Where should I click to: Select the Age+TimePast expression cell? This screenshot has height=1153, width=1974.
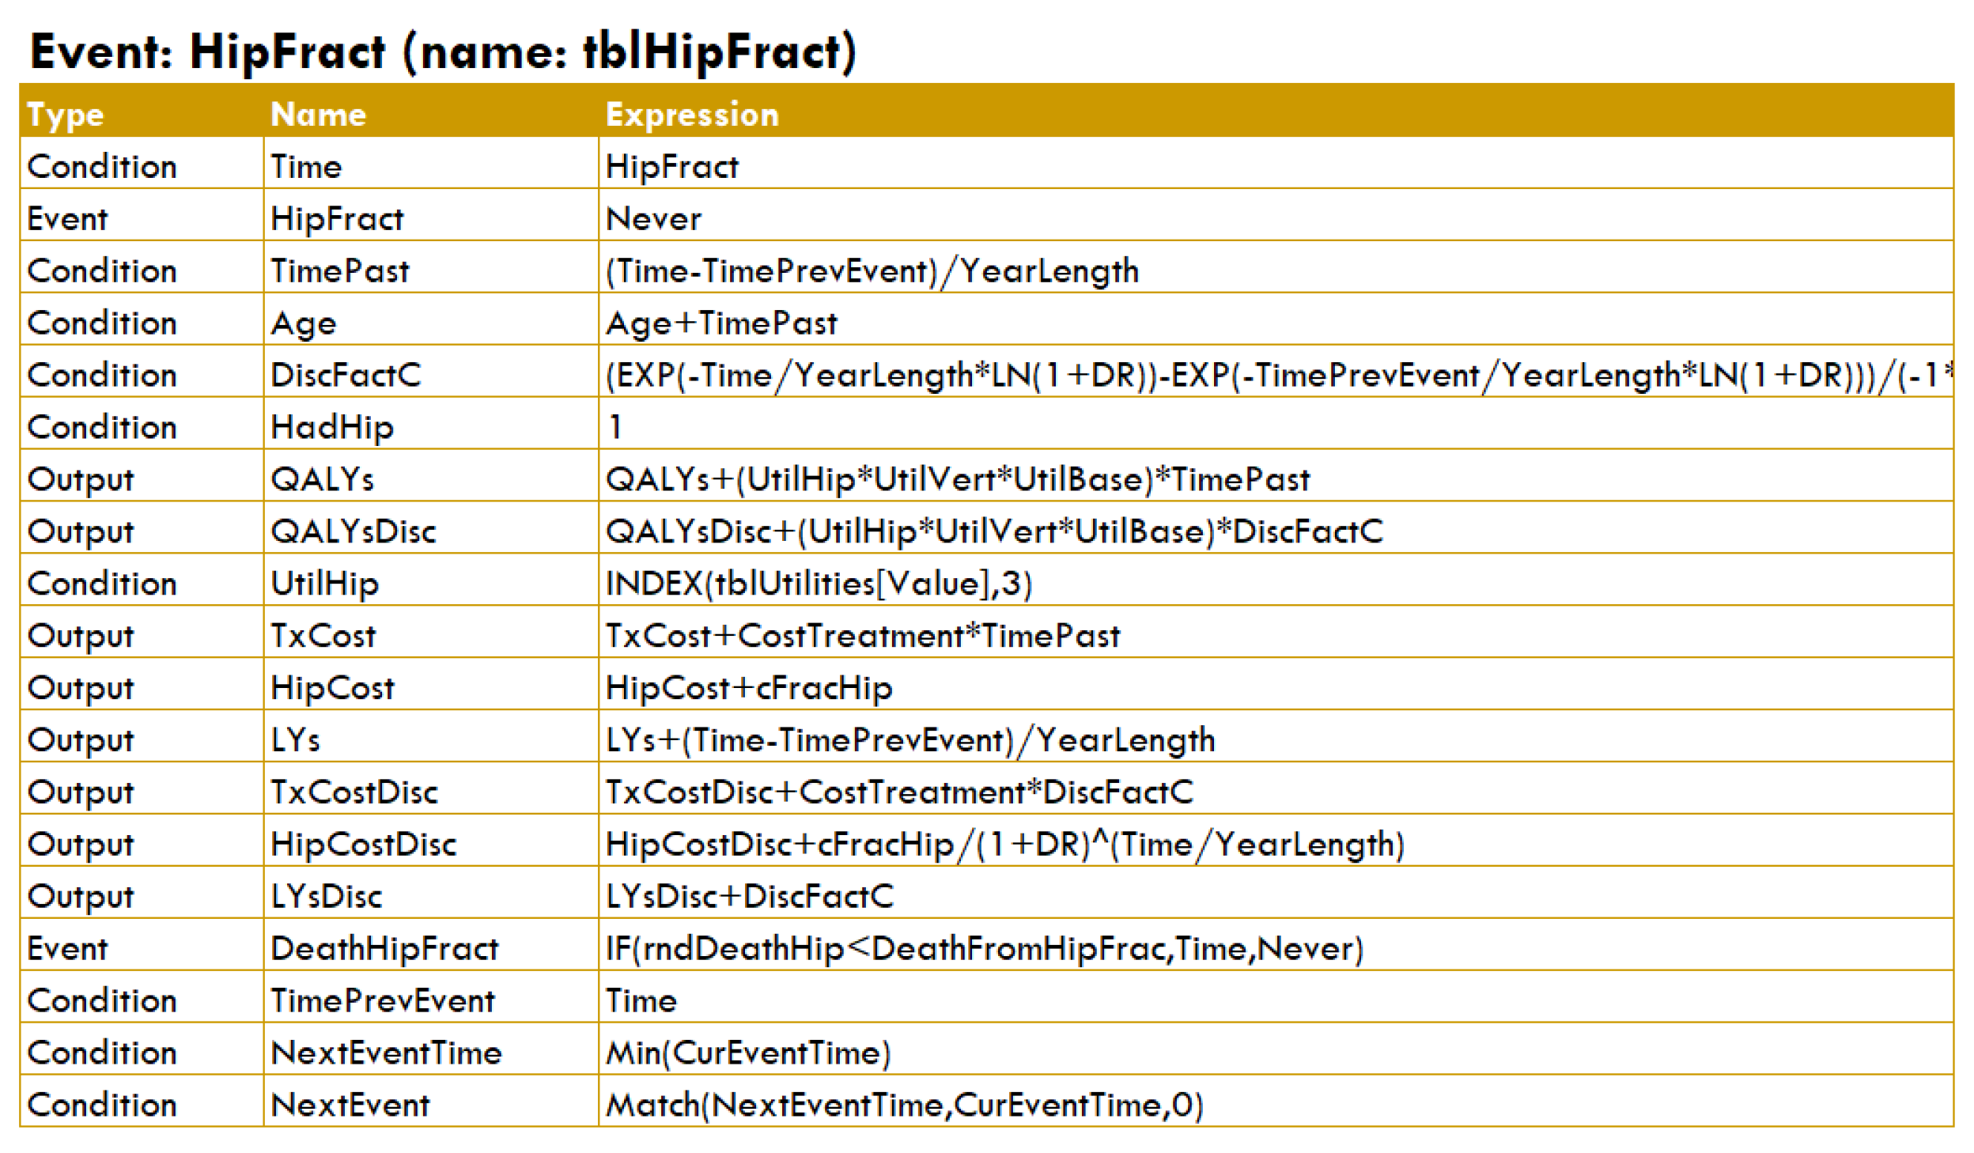click(x=720, y=323)
